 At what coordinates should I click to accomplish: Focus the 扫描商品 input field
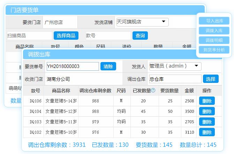click(30, 36)
